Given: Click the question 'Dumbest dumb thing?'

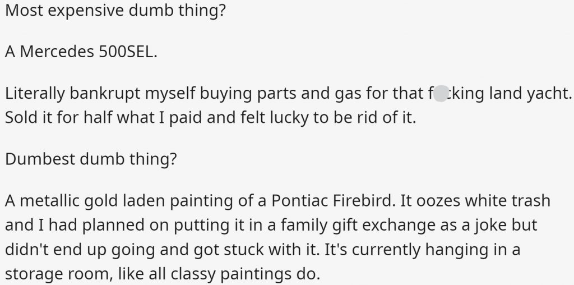Looking at the screenshot, I should (x=91, y=159).
